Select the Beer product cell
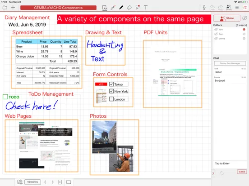The image size is (249, 186). 27,47
